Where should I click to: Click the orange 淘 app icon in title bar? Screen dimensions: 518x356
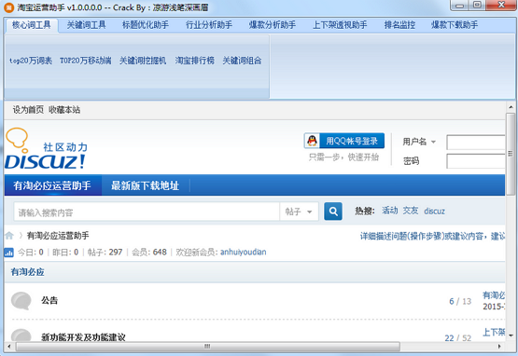tap(9, 7)
